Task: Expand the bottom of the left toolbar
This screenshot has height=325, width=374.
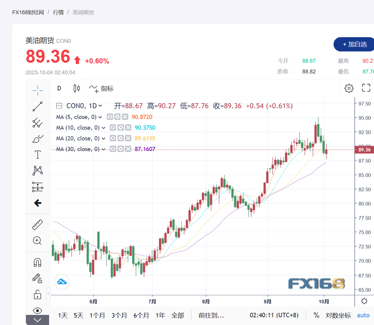Action: pos(37,320)
